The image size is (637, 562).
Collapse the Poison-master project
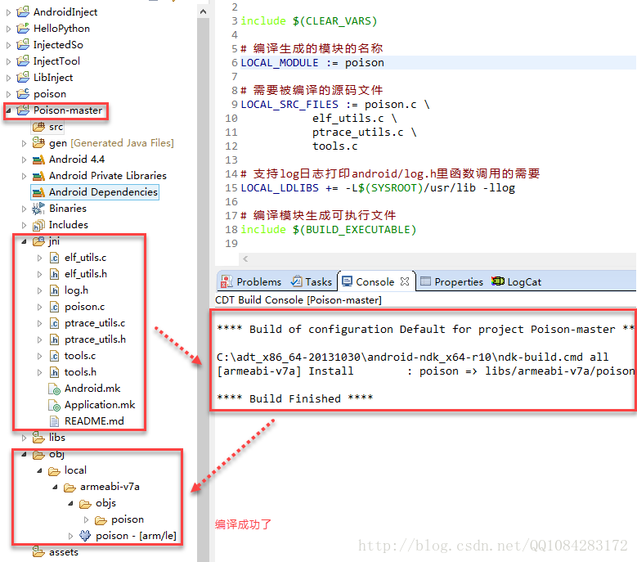click(x=8, y=110)
